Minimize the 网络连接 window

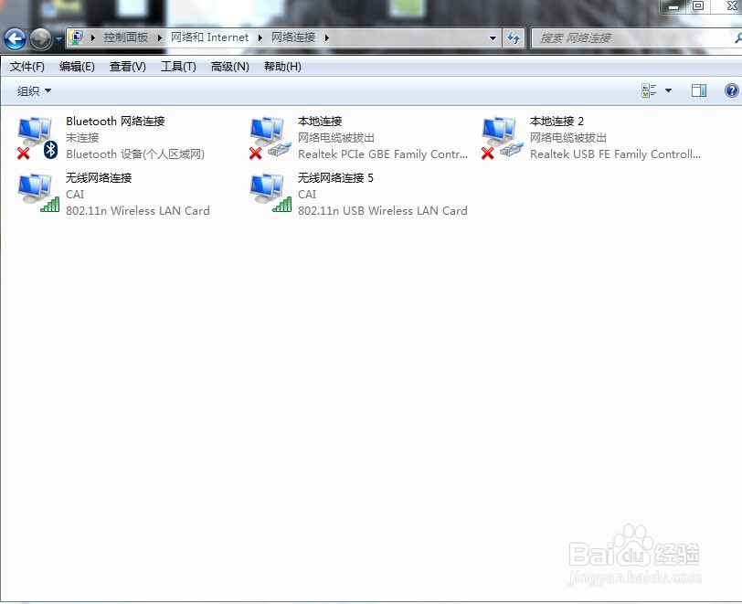coord(673,6)
